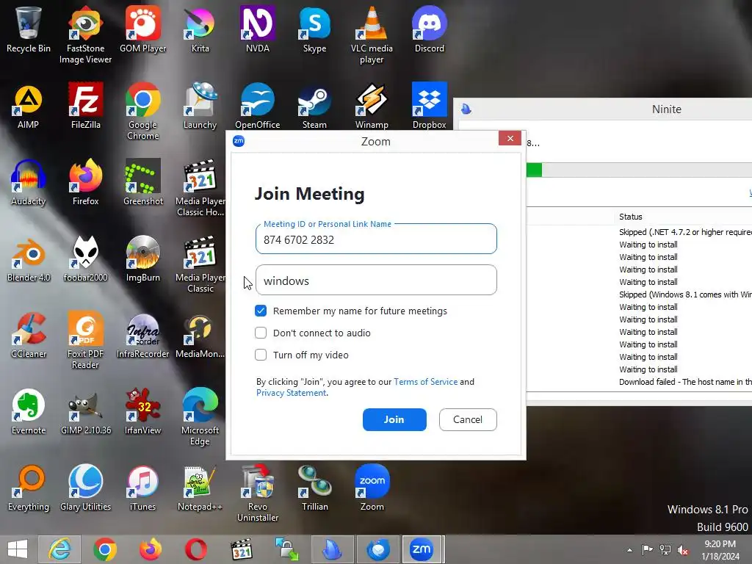
Task: Select the Firefox desktop icon
Action: [x=85, y=182]
